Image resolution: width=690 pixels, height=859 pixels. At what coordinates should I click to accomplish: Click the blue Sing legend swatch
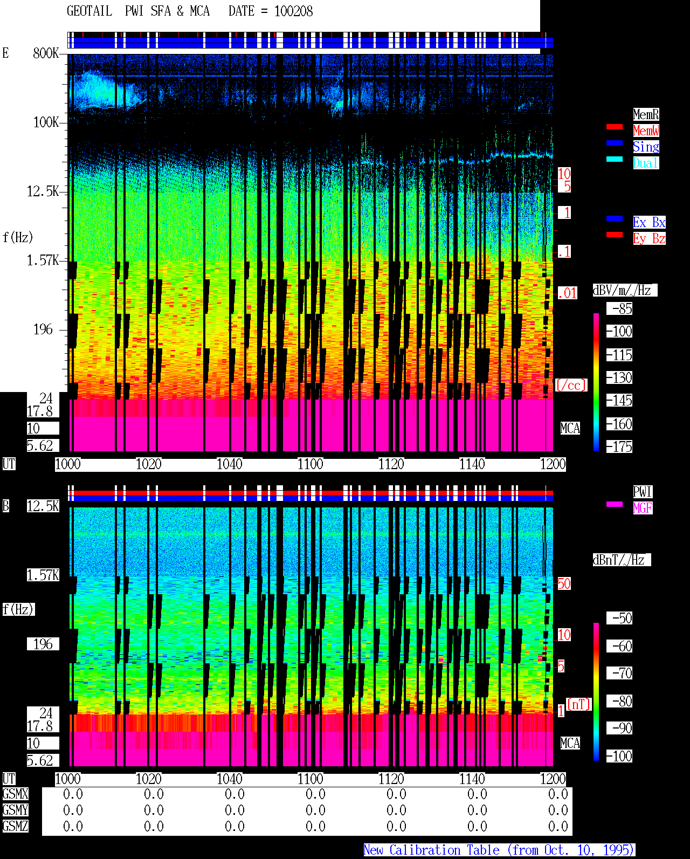[615, 143]
